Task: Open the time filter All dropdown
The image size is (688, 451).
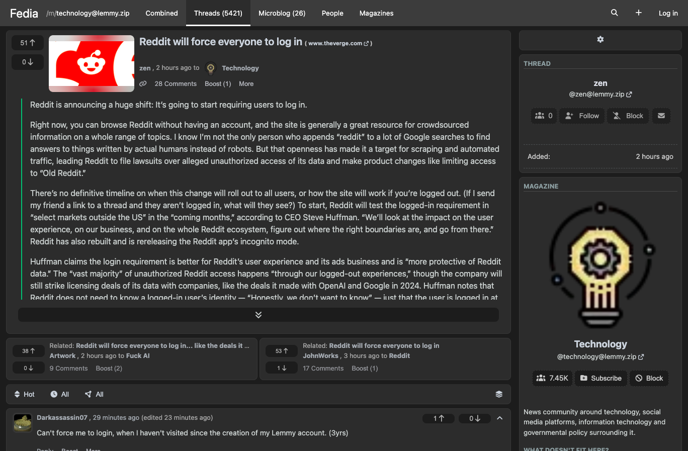Action: coord(60,394)
